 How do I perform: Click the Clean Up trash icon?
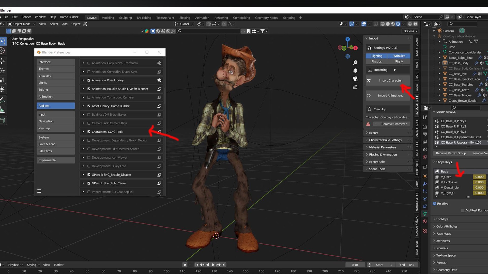(369, 109)
